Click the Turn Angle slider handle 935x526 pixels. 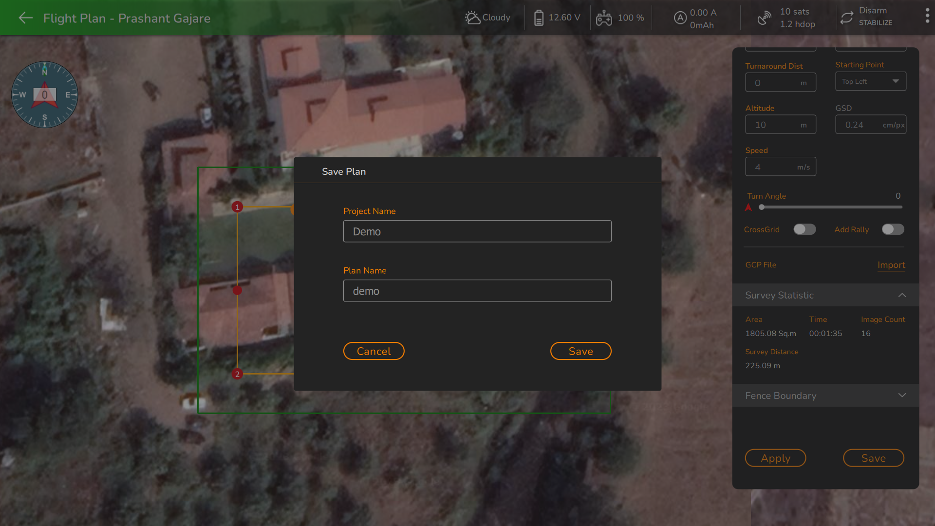762,207
